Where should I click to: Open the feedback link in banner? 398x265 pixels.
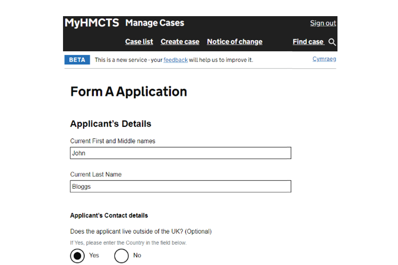pos(175,60)
